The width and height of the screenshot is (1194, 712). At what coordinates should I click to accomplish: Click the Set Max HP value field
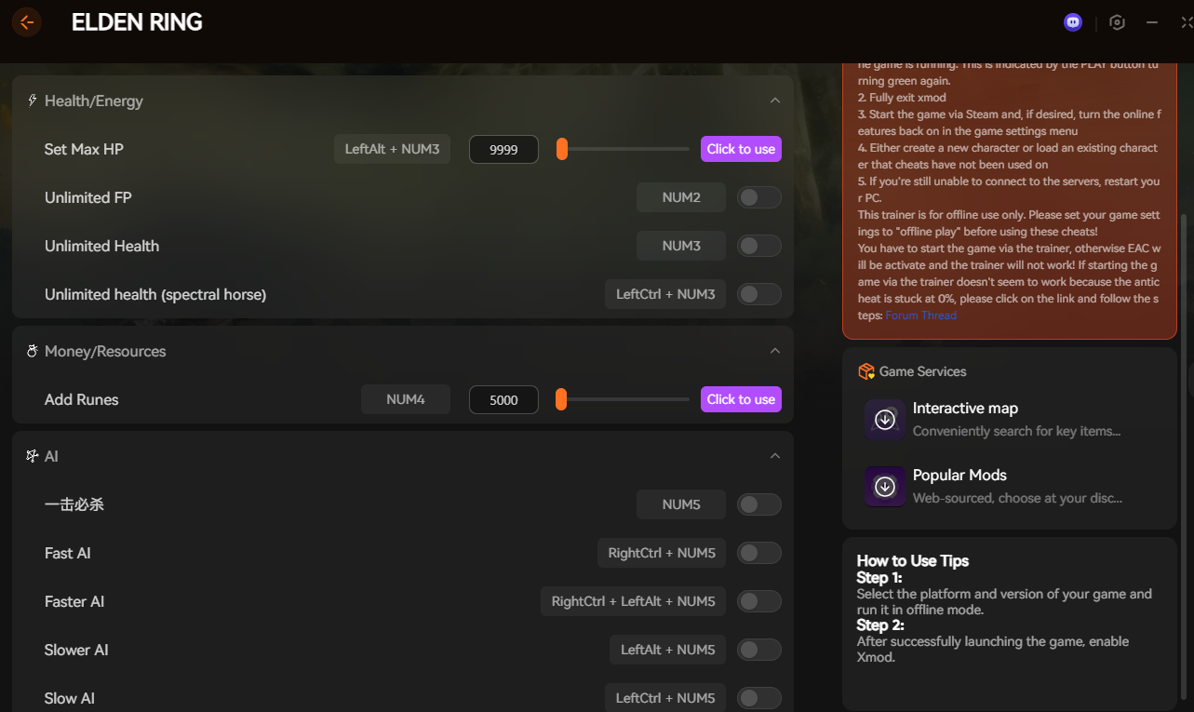503,149
